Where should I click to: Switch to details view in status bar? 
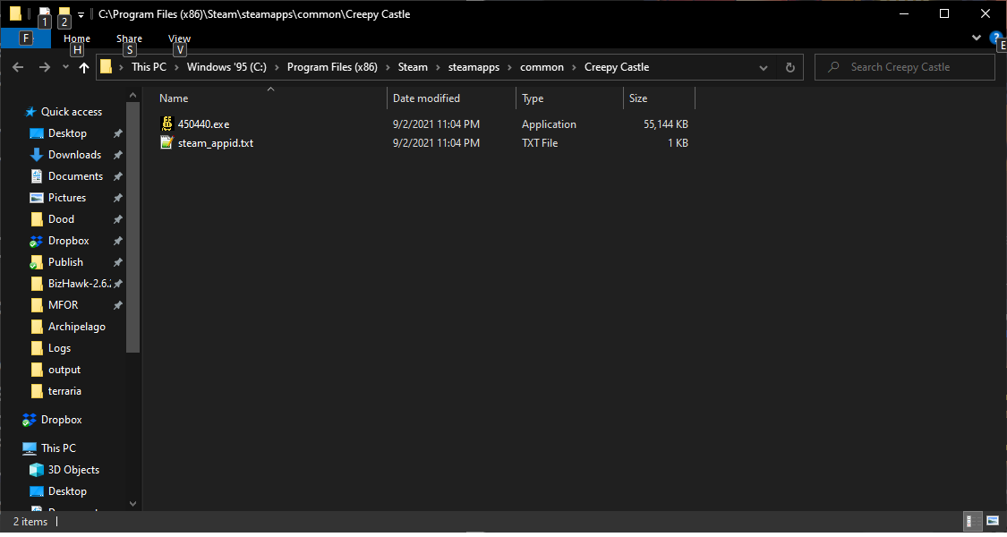[971, 521]
